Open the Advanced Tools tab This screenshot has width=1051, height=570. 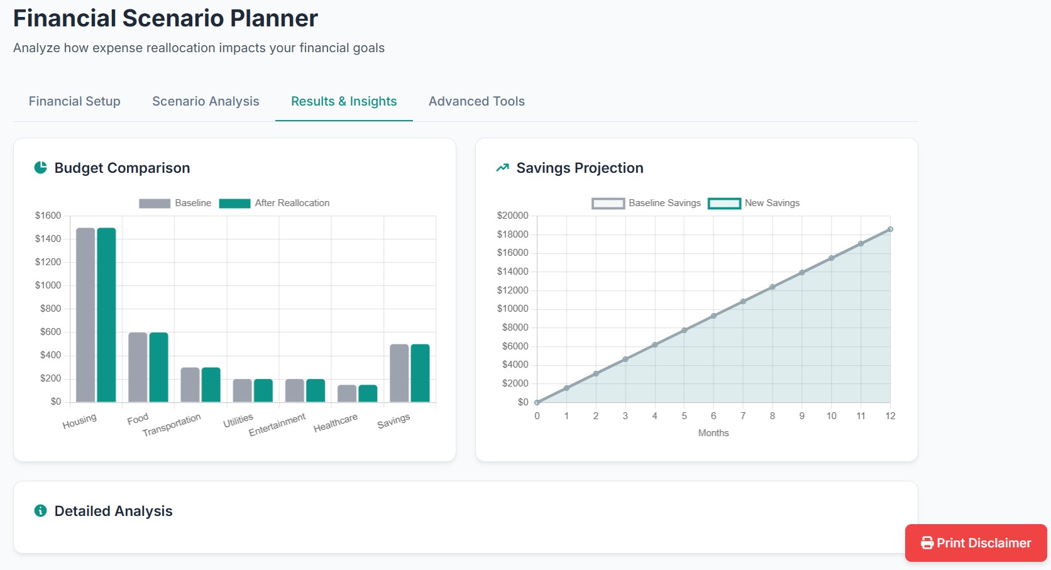tap(476, 101)
